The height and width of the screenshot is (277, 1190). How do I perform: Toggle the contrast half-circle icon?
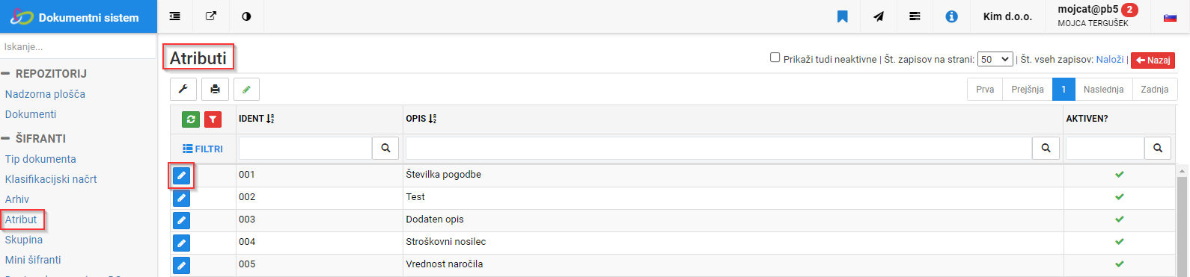(x=246, y=16)
